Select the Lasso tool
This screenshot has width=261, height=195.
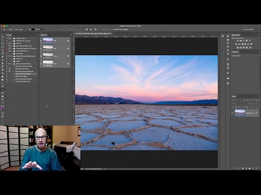point(3,43)
